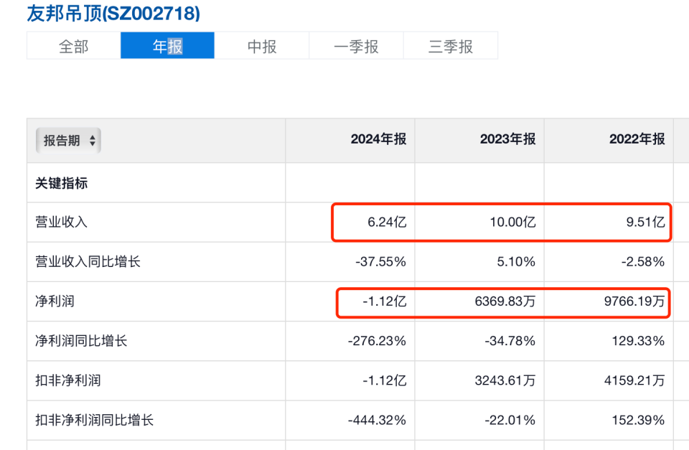Click the 营业收入同比增长 row label

[88, 262]
